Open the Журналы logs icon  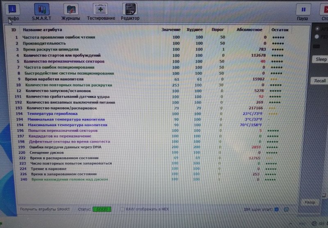(x=71, y=9)
